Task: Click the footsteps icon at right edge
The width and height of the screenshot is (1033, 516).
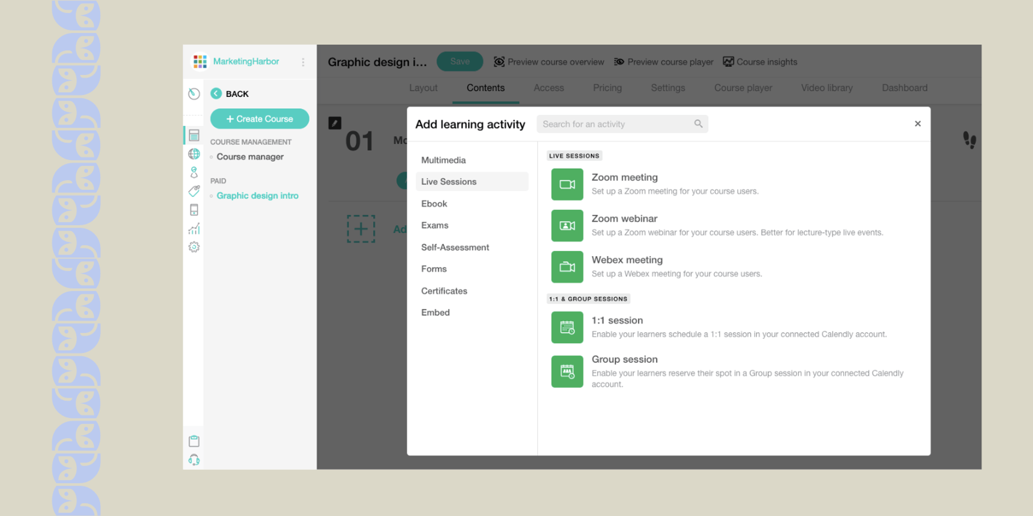Action: tap(970, 140)
